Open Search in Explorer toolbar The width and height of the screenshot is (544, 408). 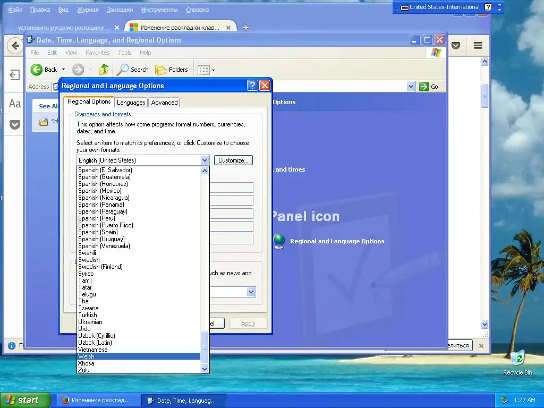tap(132, 70)
